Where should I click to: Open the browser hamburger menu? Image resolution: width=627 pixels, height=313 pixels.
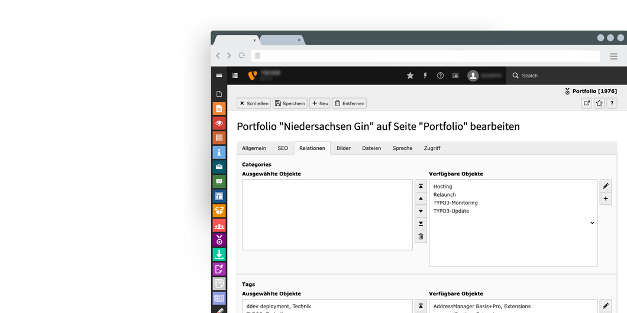click(x=613, y=56)
